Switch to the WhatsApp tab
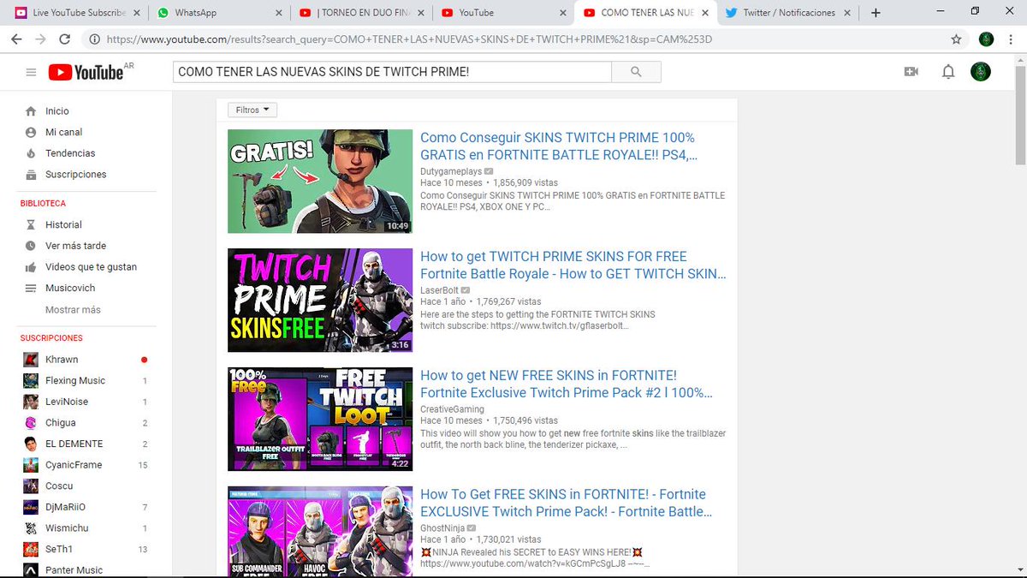 click(218, 13)
